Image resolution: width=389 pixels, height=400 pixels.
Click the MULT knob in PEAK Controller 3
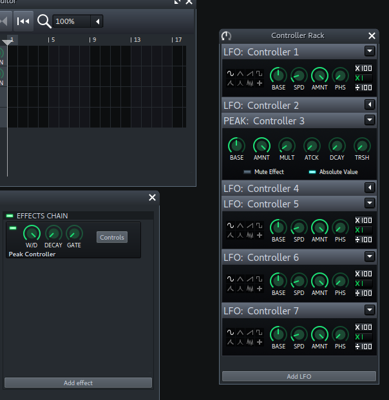tap(287, 146)
